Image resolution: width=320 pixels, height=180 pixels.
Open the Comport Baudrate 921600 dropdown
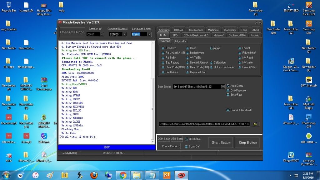(x=124, y=34)
